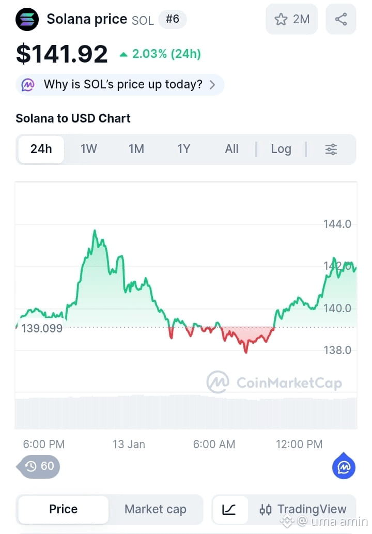Click the chart's peak near 144
Image resolution: width=372 pixels, height=534 pixels.
point(95,231)
